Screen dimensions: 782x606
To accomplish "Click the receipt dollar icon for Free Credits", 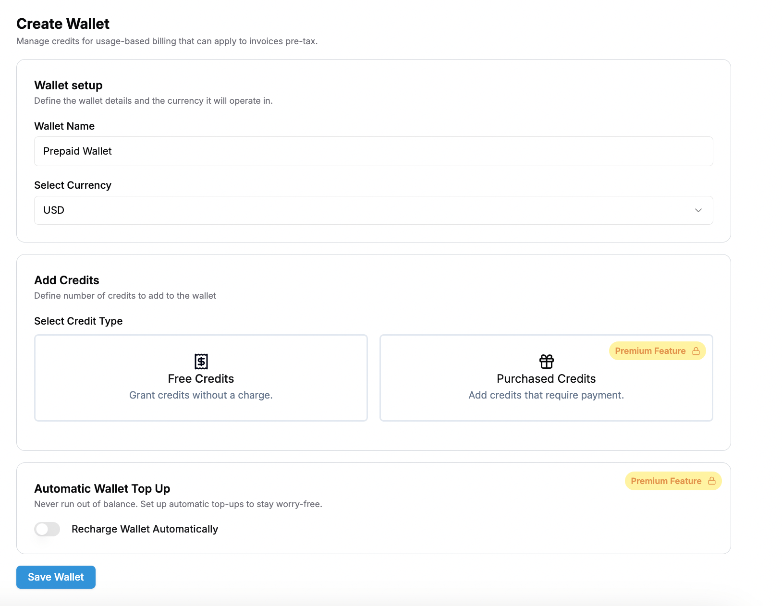I will [201, 361].
